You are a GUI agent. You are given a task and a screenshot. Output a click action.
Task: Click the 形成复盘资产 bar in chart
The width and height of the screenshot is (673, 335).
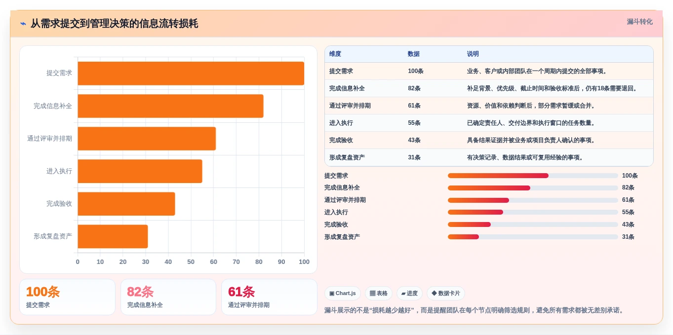coord(113,236)
